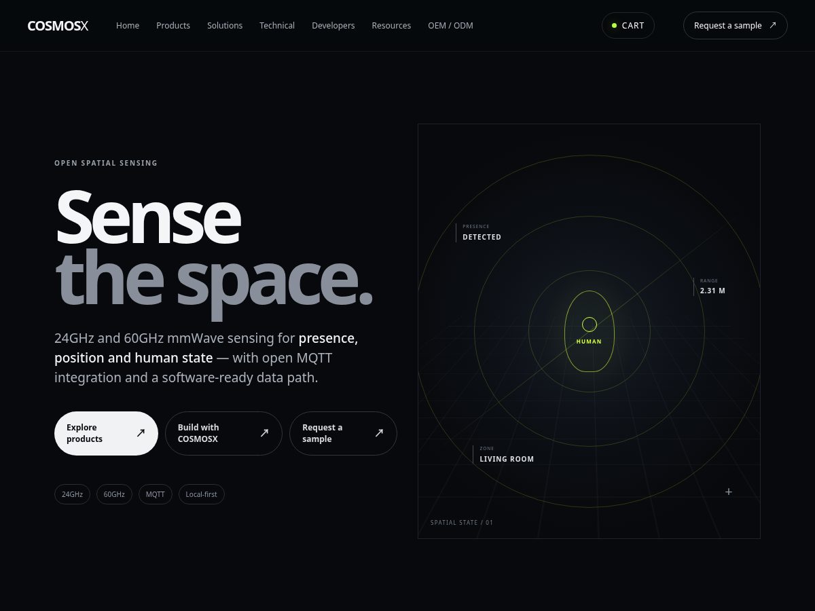This screenshot has height=611, width=815.
Task: Open the CART button
Action: pos(628,25)
